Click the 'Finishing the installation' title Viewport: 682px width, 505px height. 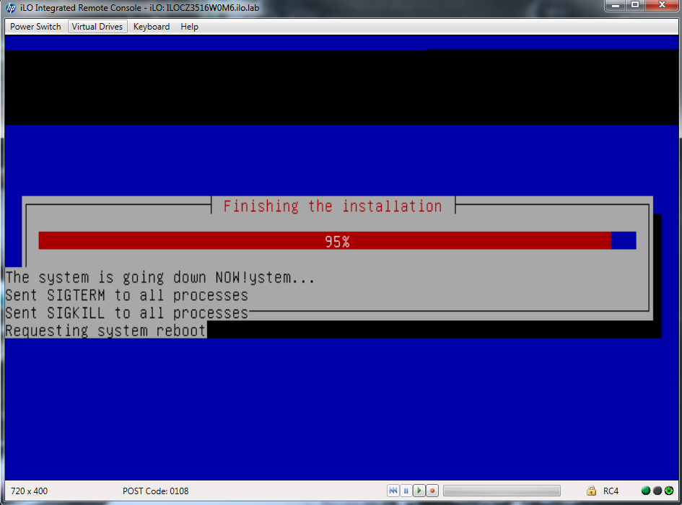tap(333, 206)
